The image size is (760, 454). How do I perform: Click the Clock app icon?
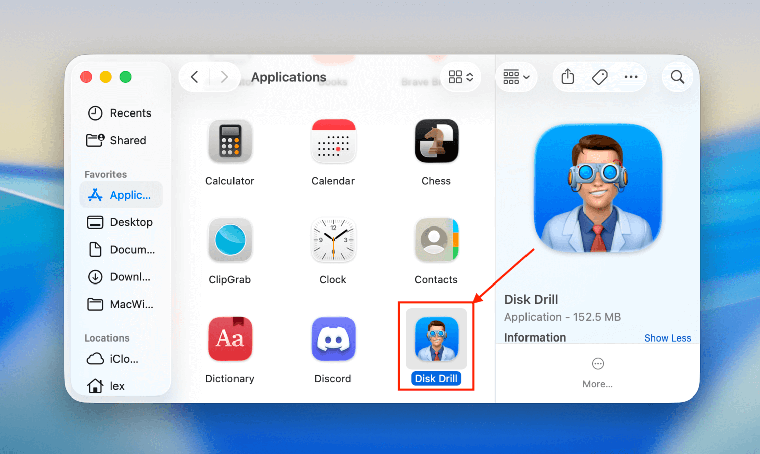pyautogui.click(x=333, y=241)
